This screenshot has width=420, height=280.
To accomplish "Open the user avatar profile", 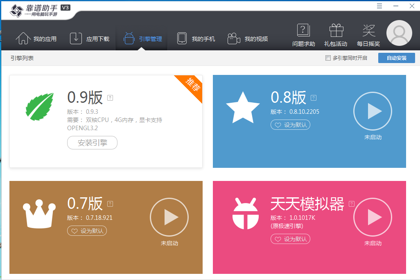I will coord(399,33).
